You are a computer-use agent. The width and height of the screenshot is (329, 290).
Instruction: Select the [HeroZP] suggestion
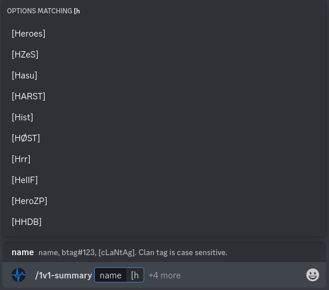tap(164, 201)
